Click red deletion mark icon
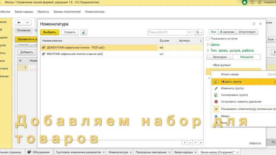This screenshot has height=155, width=276. coord(216,102)
